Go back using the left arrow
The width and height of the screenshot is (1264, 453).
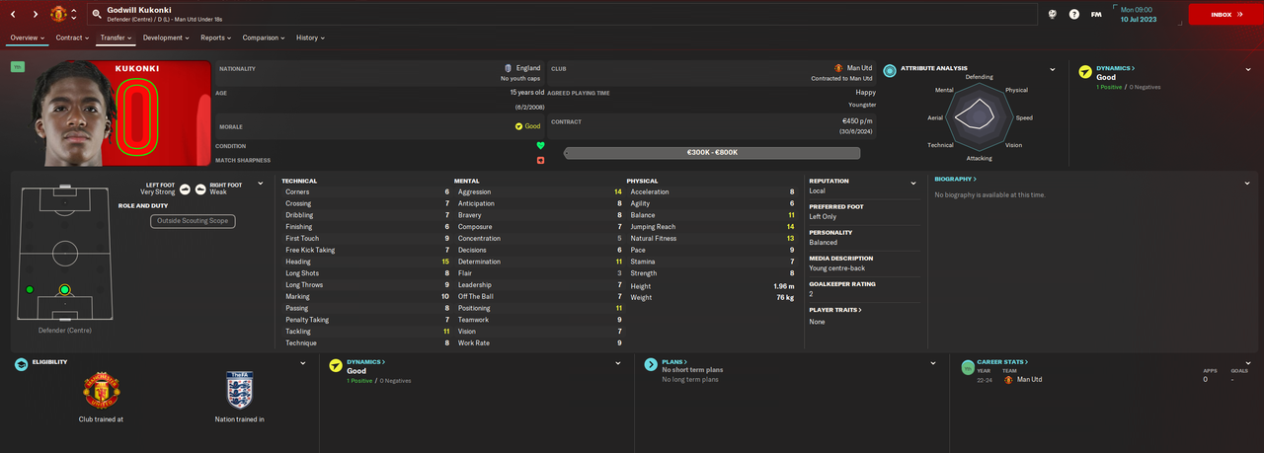13,15
